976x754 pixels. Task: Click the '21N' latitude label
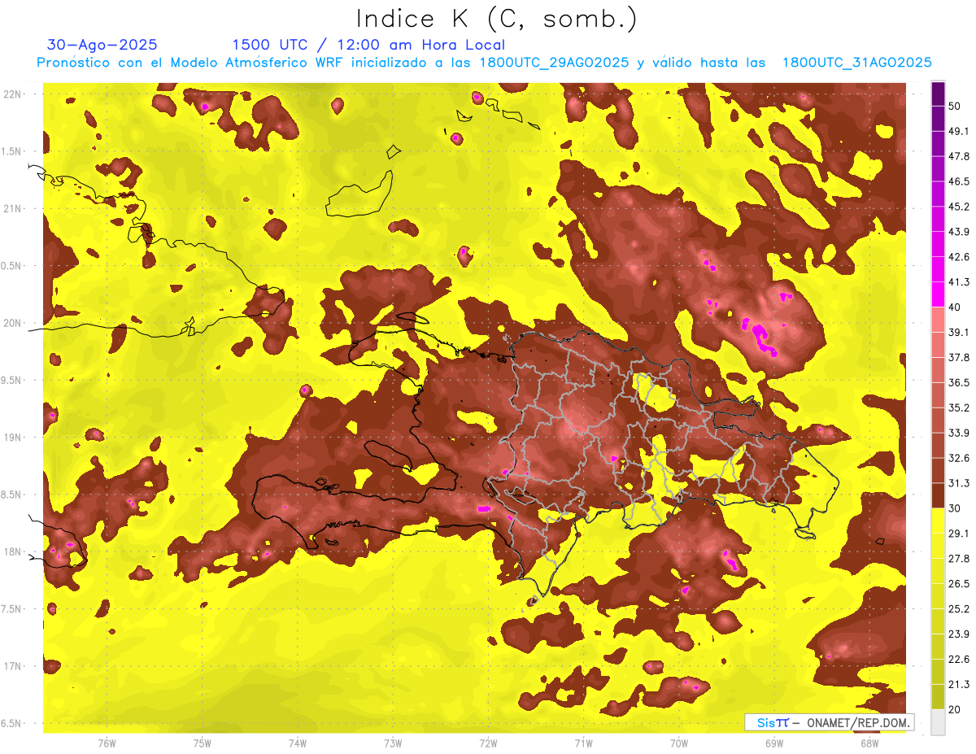coord(11,209)
